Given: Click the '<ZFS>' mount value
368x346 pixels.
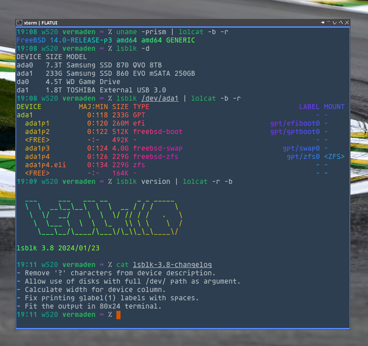Looking at the screenshot, I should click(x=334, y=157).
